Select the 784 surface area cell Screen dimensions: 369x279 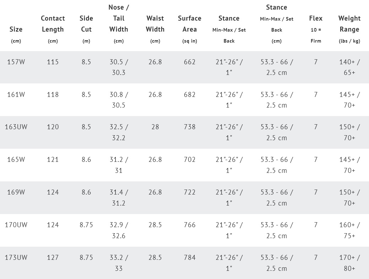[x=190, y=258]
